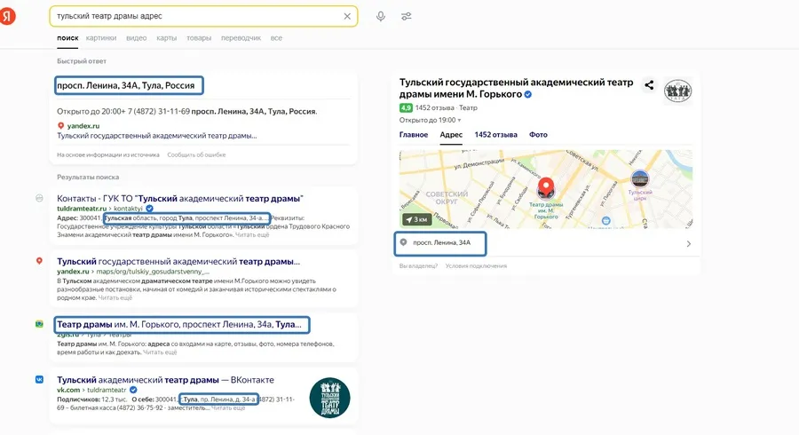This screenshot has height=435, width=799.
Task: Switch to the 'карты' search tab
Action: (x=166, y=37)
